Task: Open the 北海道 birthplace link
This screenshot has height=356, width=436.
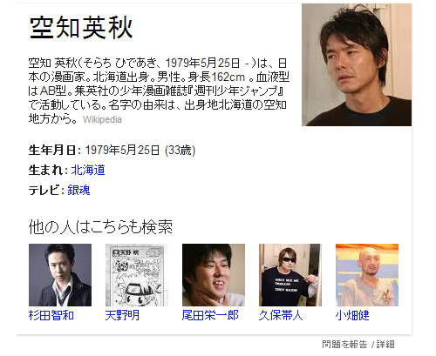Action: coord(88,170)
